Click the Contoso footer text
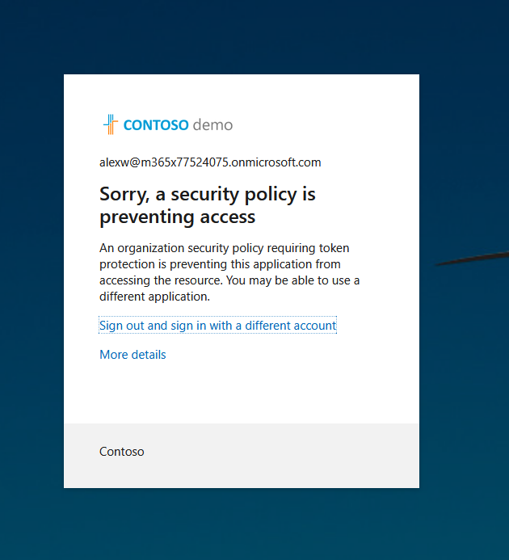 click(121, 452)
